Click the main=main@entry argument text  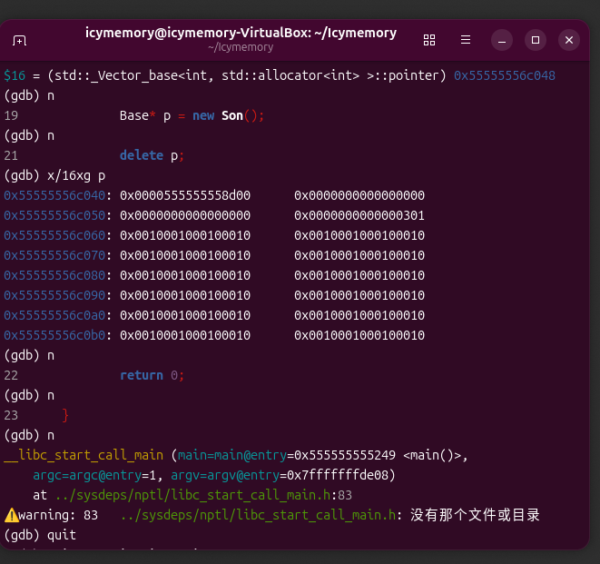pyautogui.click(x=232, y=455)
